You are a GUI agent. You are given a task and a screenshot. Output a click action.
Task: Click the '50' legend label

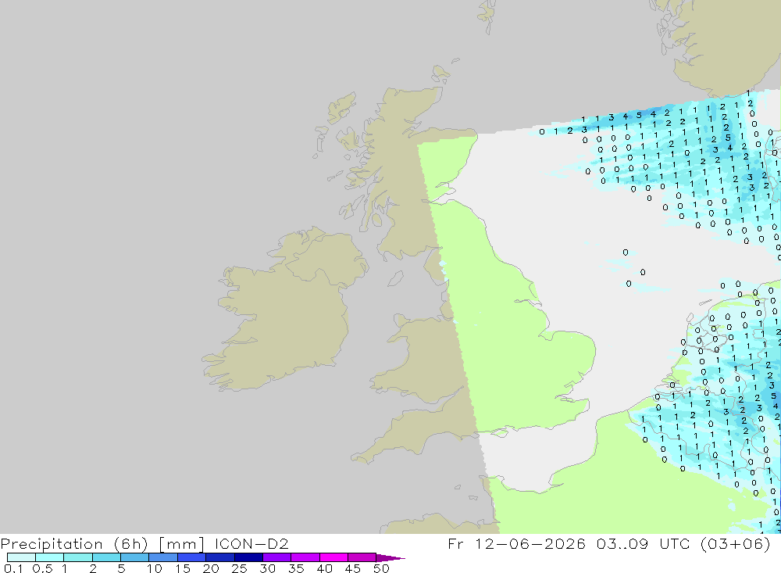tap(381, 568)
